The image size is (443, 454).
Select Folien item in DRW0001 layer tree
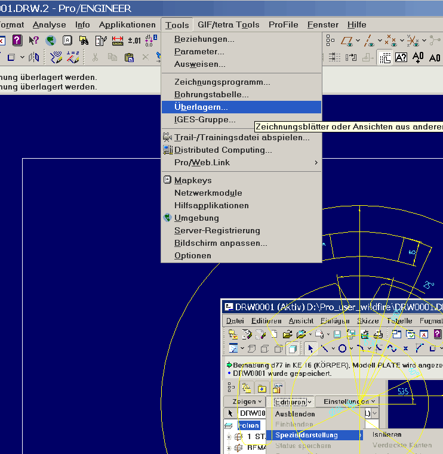[x=248, y=425]
